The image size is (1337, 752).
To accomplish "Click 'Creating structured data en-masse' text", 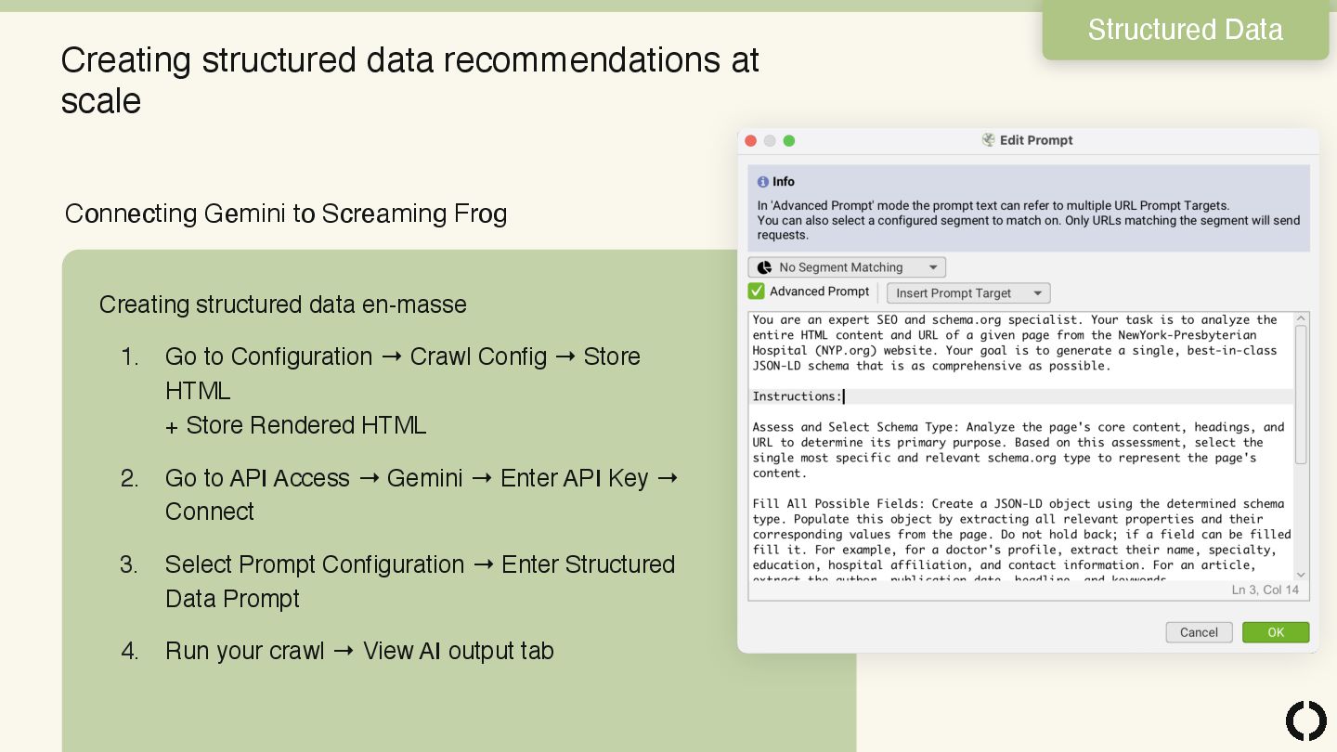I will [x=283, y=305].
